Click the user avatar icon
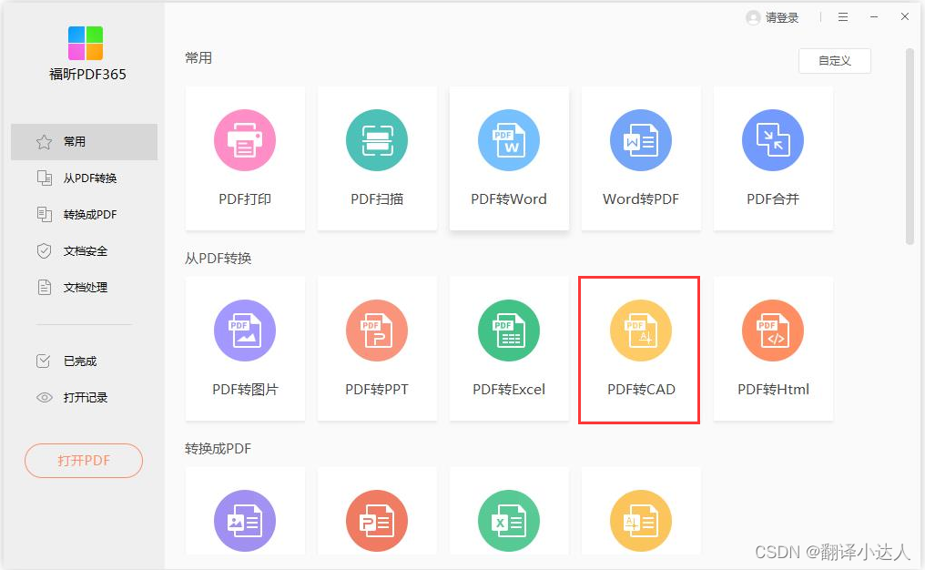Viewport: 925px width, 570px height. pos(753,17)
